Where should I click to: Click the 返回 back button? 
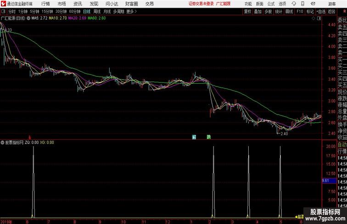[x=331, y=11]
